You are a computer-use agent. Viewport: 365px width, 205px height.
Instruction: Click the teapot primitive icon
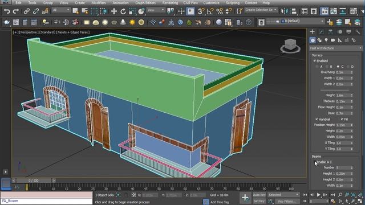pyautogui.click(x=114, y=22)
